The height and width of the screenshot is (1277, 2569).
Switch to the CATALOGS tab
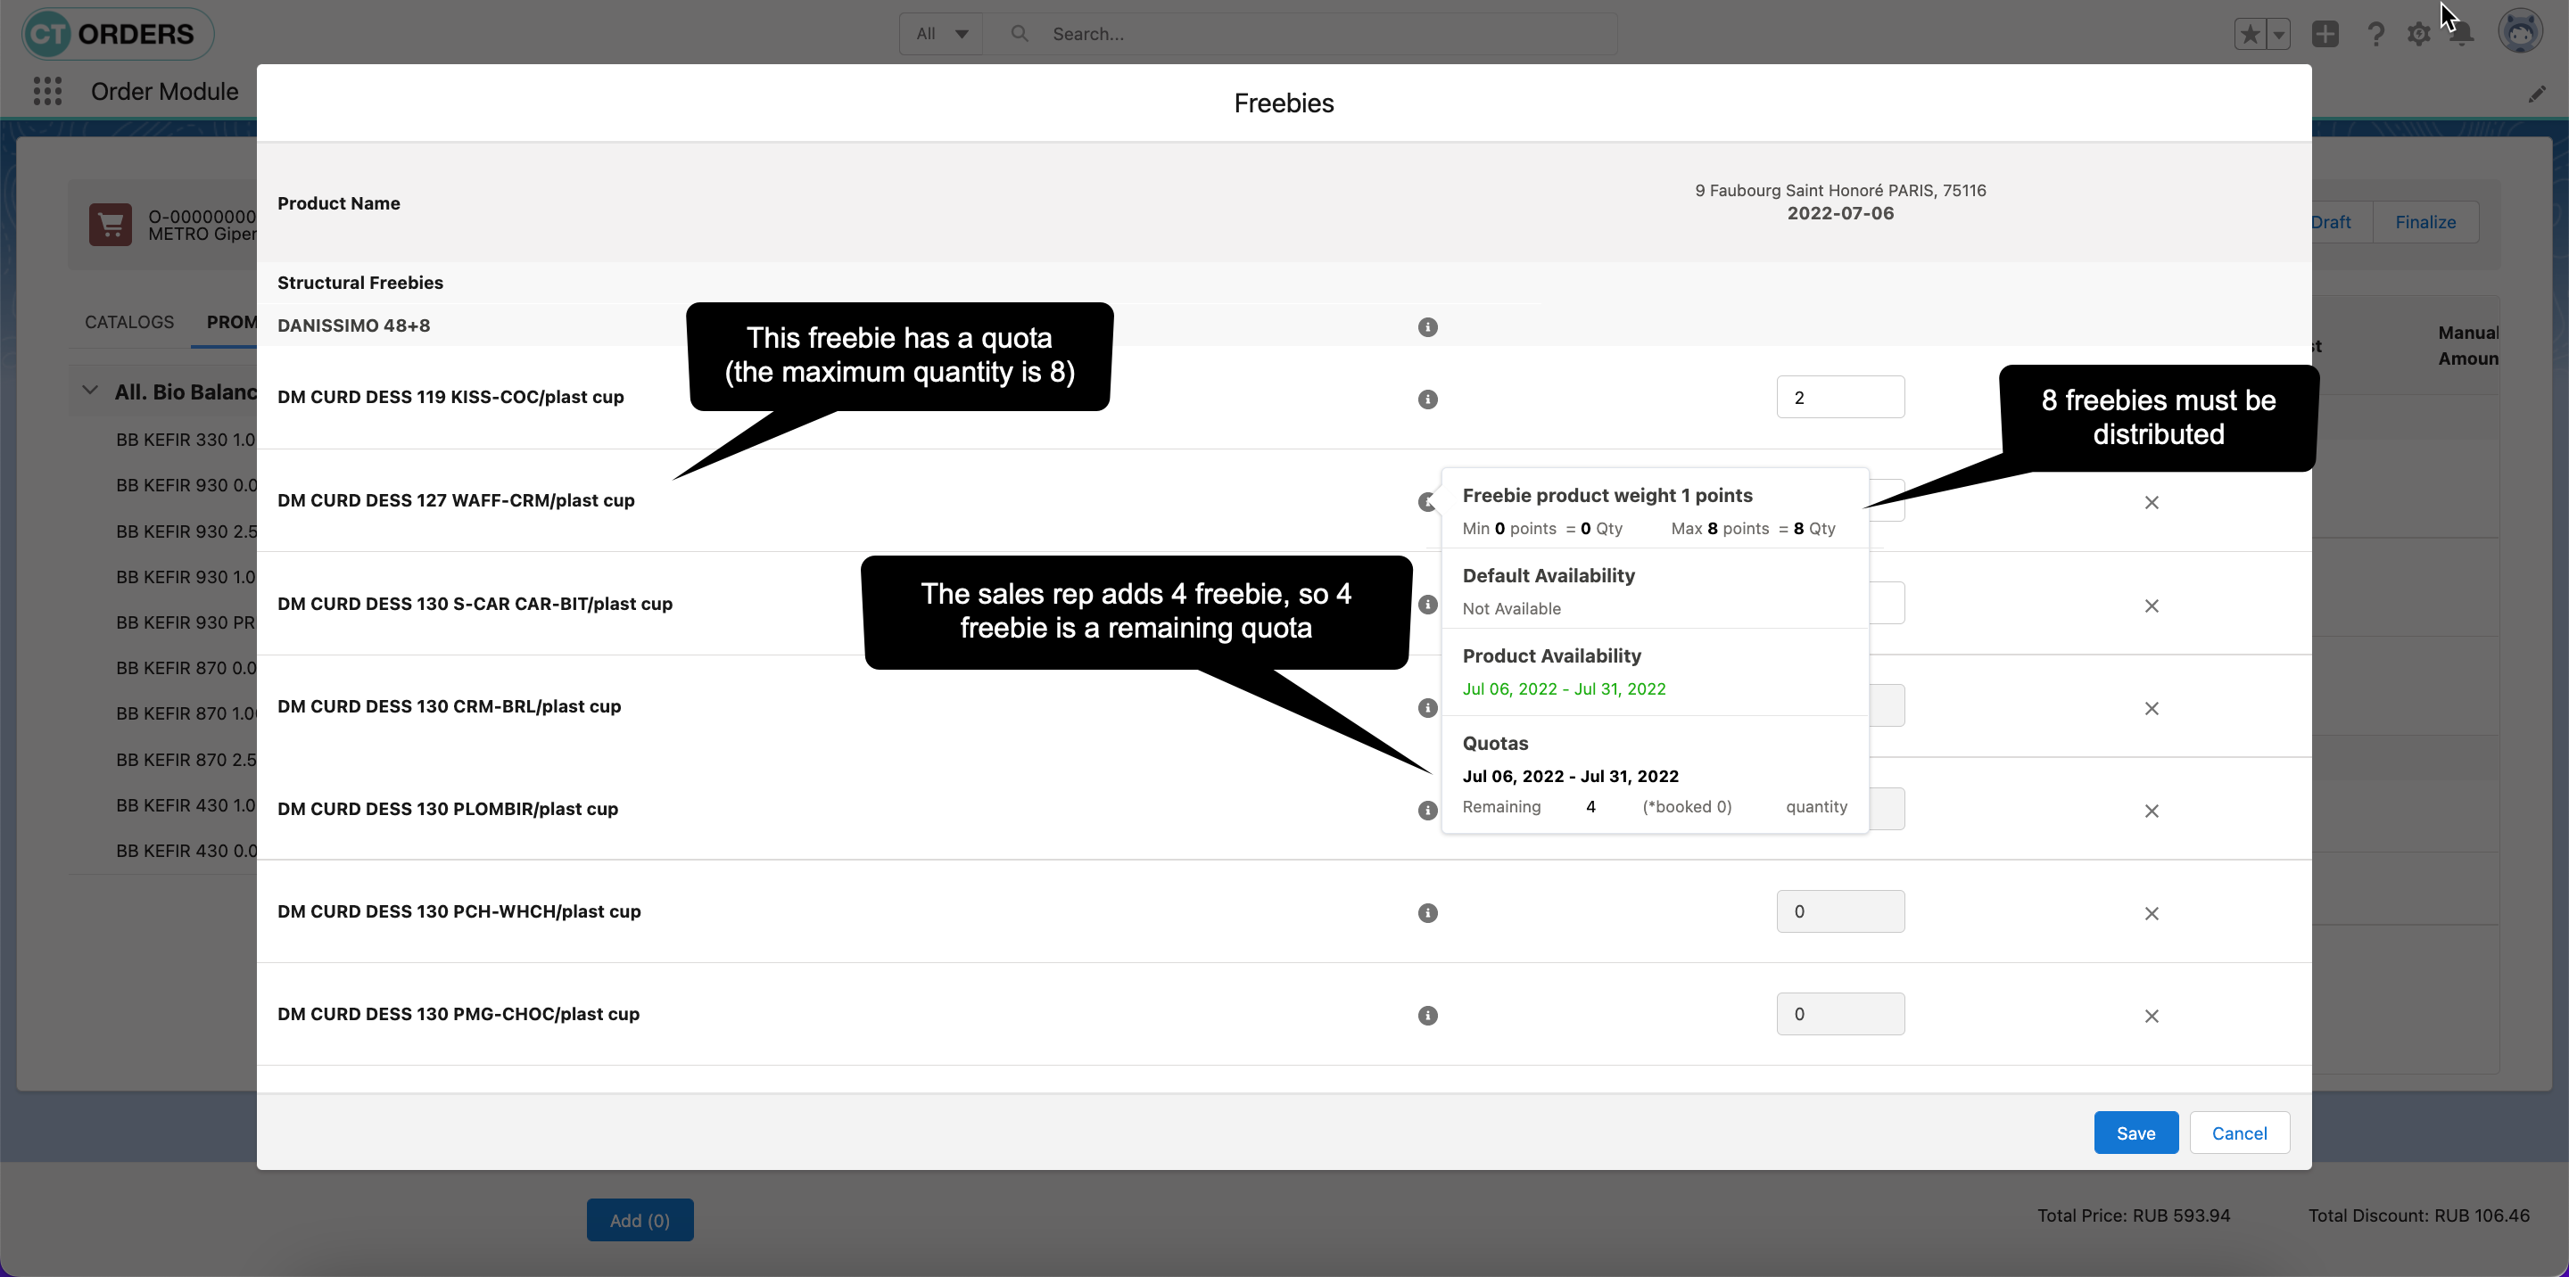click(x=128, y=322)
